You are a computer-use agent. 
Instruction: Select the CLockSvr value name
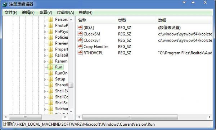click(x=92, y=40)
